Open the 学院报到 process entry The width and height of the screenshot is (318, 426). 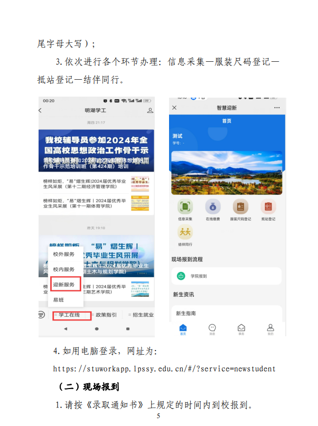coord(227,276)
